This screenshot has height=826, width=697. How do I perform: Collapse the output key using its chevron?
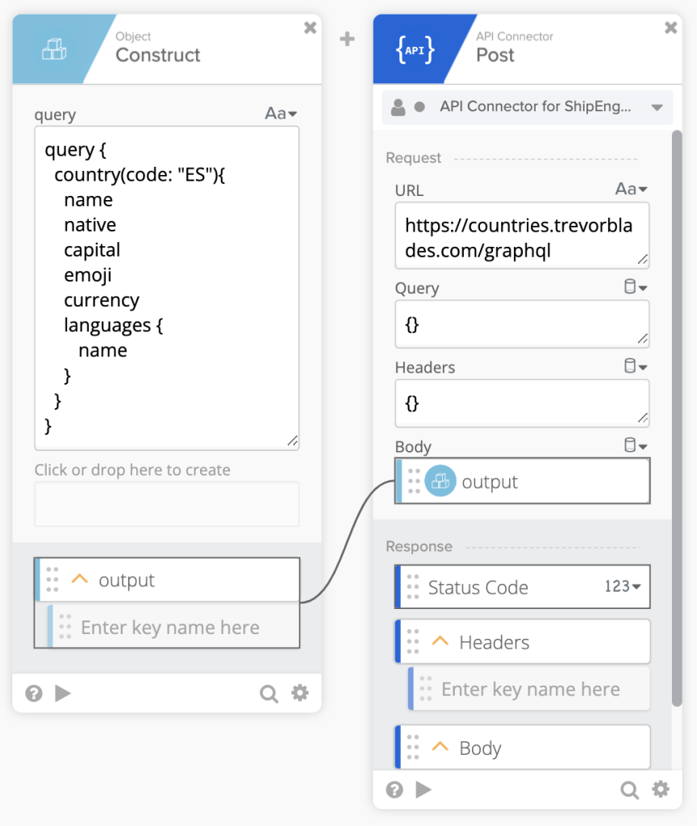(x=79, y=578)
